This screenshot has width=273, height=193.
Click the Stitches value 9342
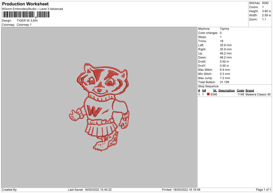pyautogui.click(x=265, y=3)
